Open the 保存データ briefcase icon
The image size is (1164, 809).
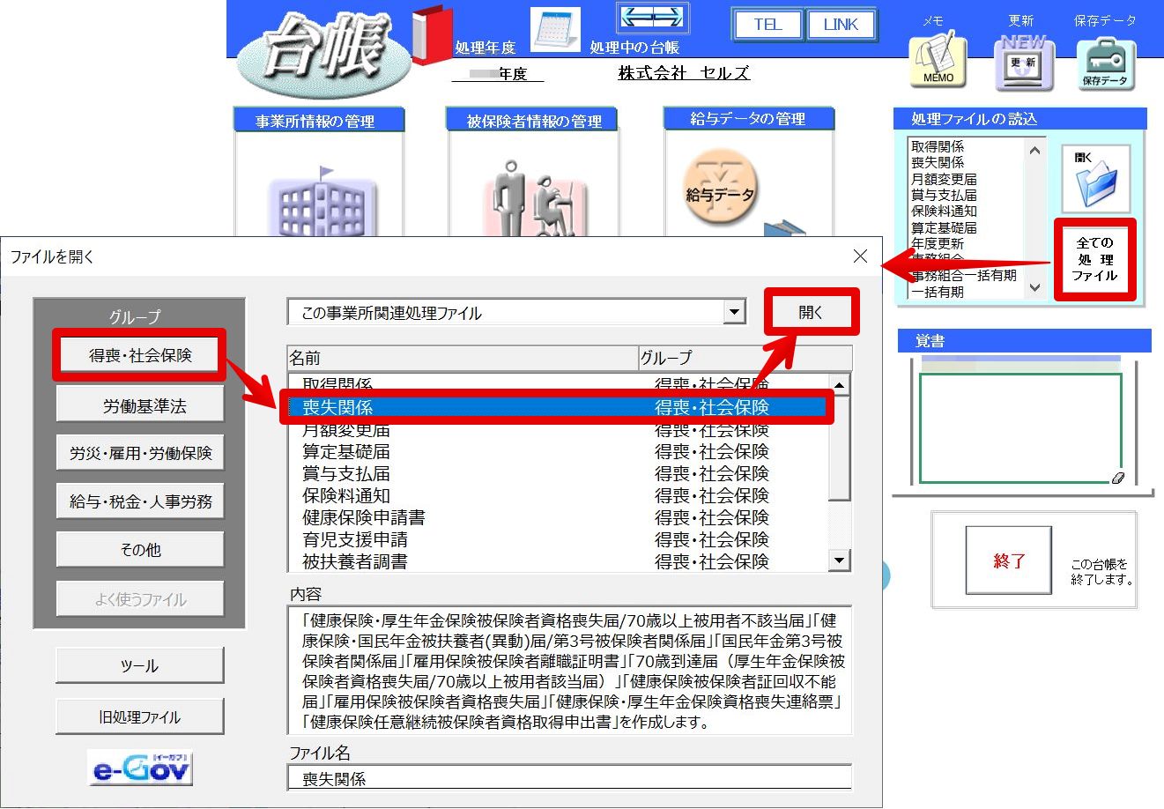point(1105,63)
